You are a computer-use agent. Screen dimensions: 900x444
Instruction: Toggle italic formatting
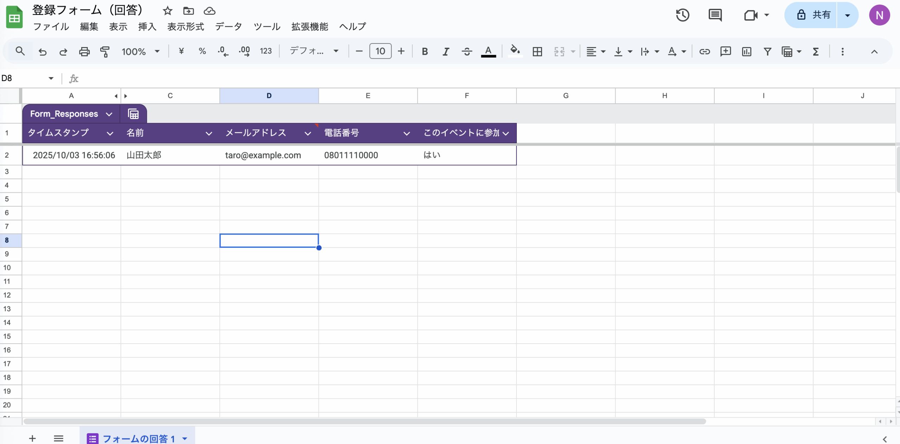pyautogui.click(x=446, y=52)
